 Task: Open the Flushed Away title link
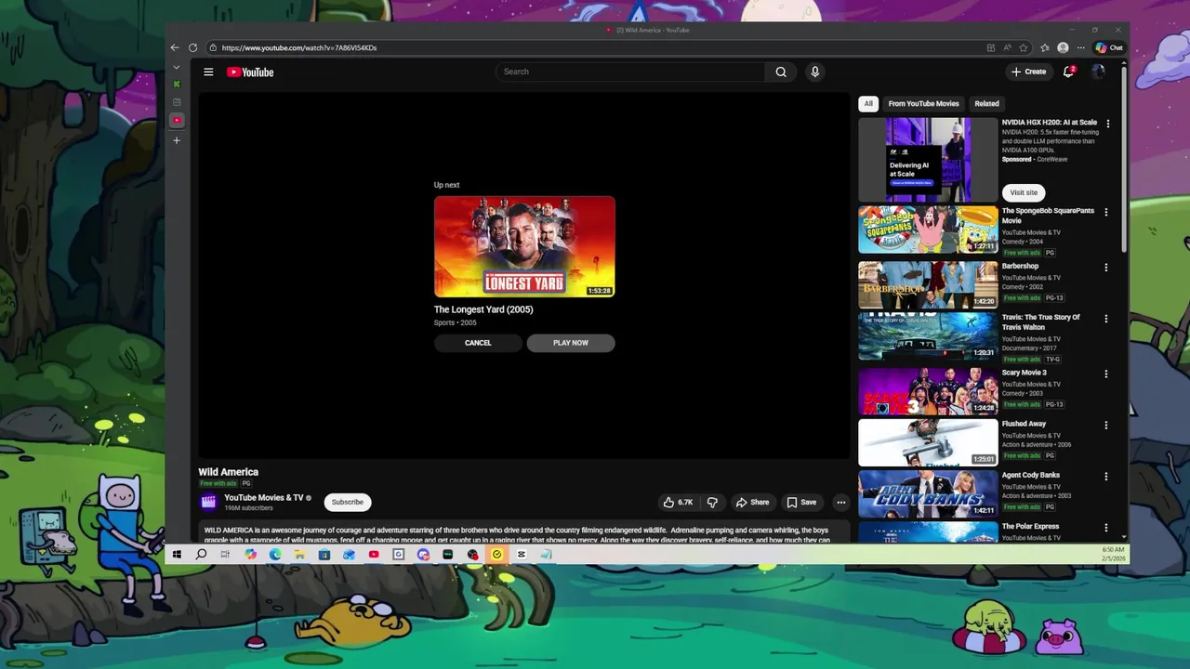1024,424
